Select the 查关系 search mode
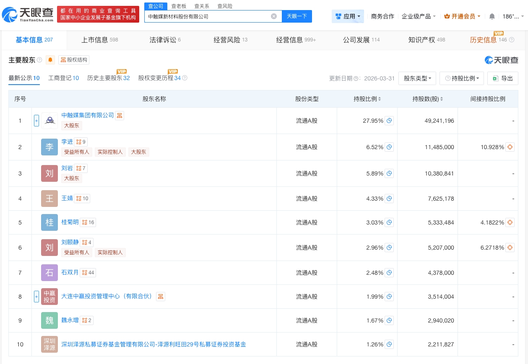The height and width of the screenshot is (364, 528). 202,6
